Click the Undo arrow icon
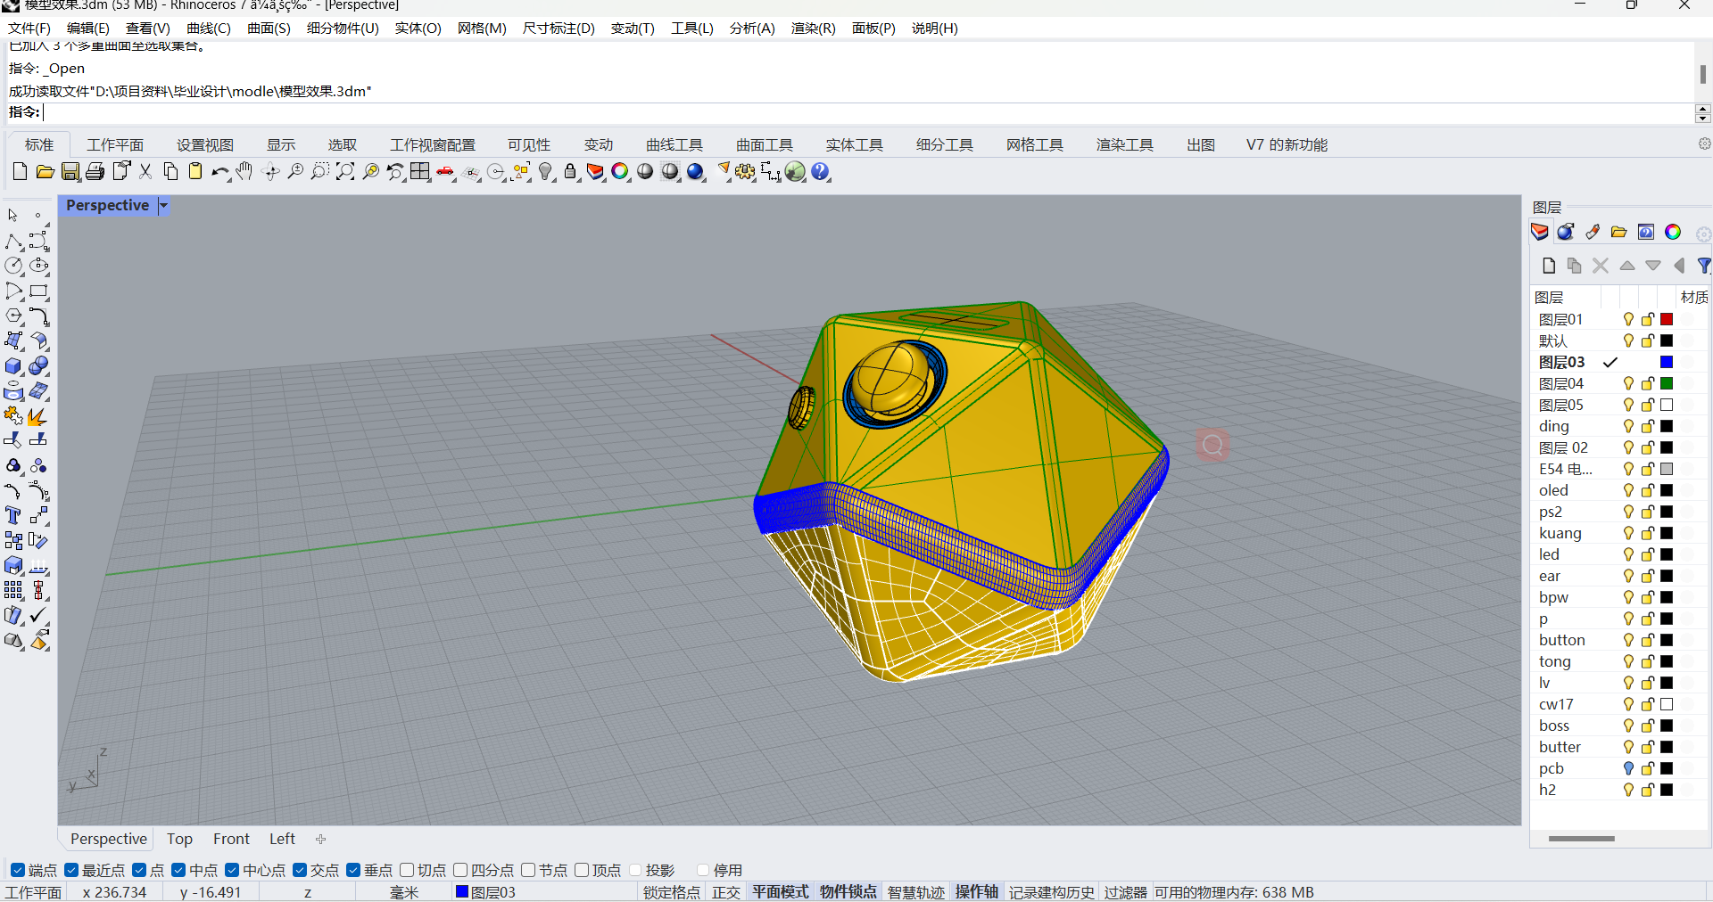Screen dimensions: 1713x902 219,172
